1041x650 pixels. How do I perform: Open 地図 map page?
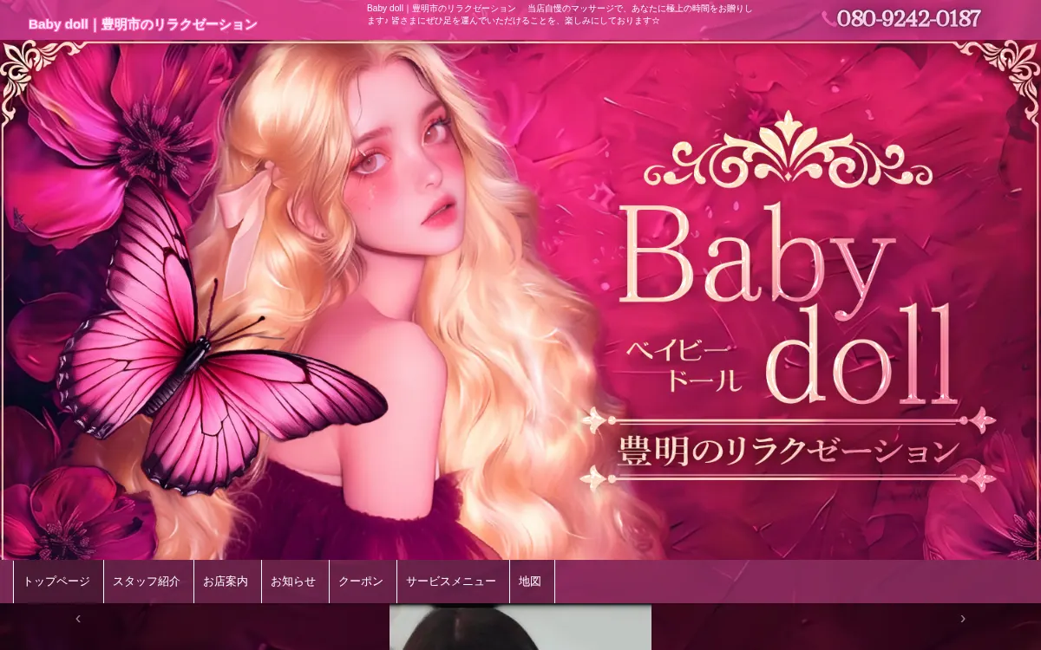(x=532, y=582)
